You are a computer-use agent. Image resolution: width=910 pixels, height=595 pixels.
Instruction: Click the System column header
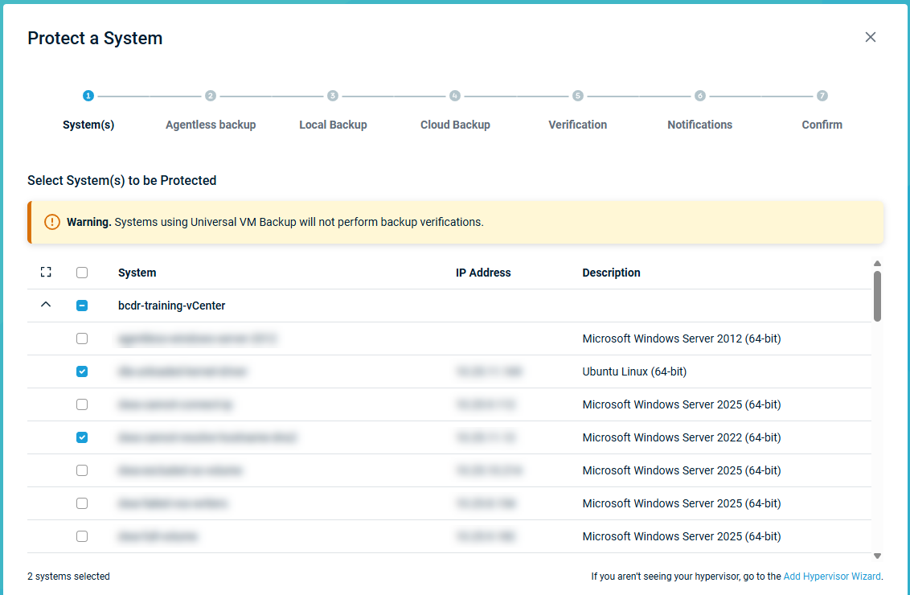tap(137, 273)
